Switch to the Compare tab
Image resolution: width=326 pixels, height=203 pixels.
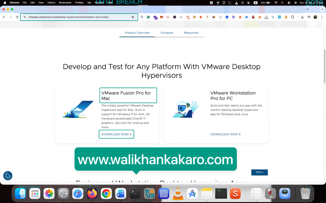(167, 33)
